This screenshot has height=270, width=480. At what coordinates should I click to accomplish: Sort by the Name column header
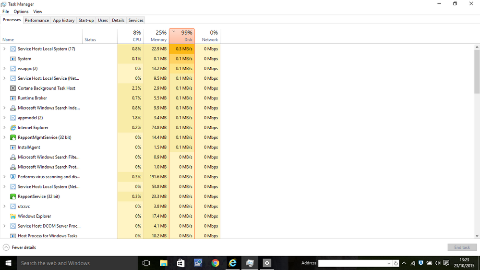[x=41, y=36]
